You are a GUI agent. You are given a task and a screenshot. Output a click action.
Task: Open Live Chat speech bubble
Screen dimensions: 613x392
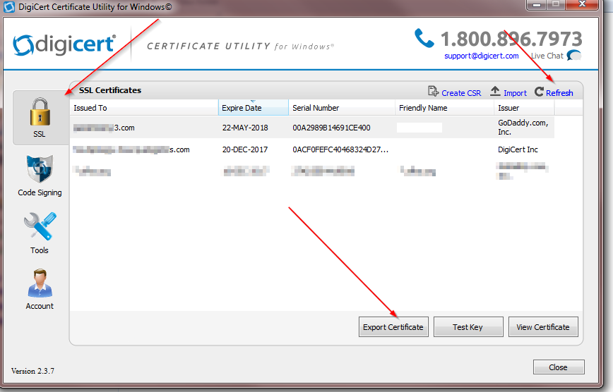[x=574, y=56]
